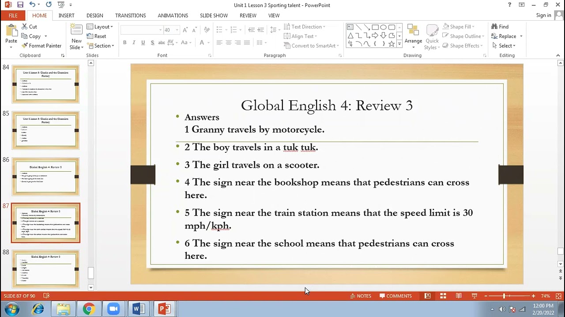The image size is (565, 317).
Task: Click Center text alignment icon
Action: coord(229,43)
